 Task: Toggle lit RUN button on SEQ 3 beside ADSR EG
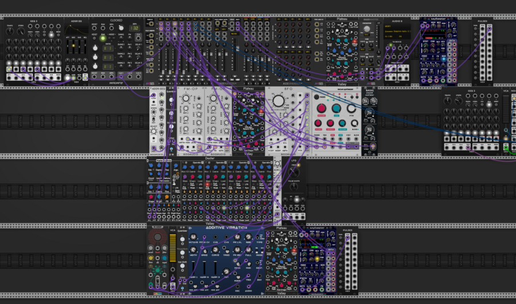click(x=51, y=35)
